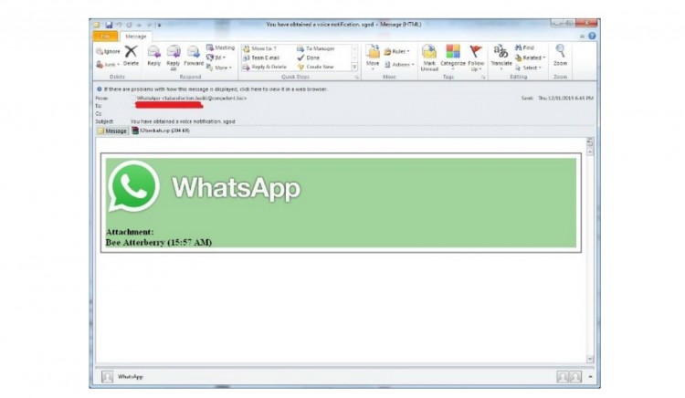Open the Tags dialog launcher

[483, 78]
